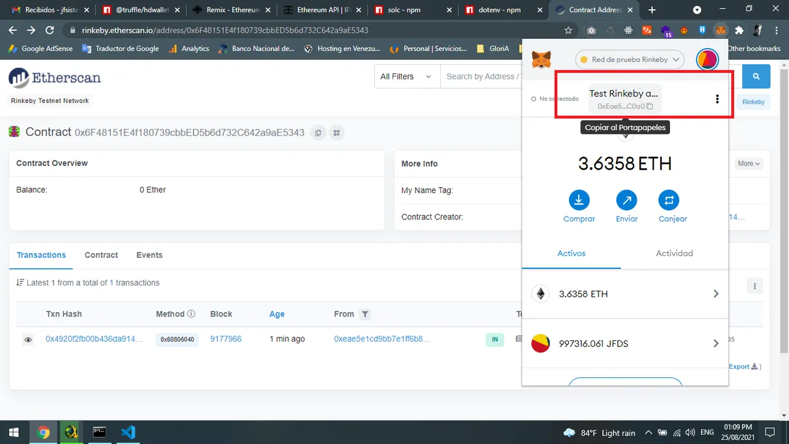The height and width of the screenshot is (444, 789).
Task: Open the Chrome tab search dropdown
Action: (x=697, y=10)
